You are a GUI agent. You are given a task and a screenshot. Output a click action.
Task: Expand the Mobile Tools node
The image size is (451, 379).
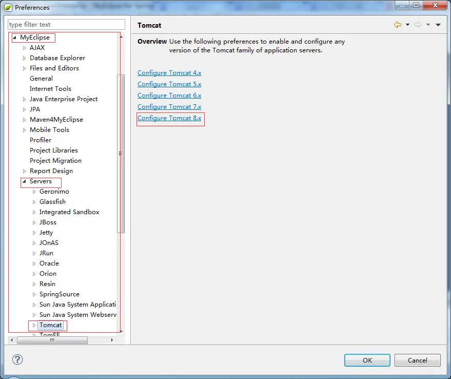(x=25, y=130)
